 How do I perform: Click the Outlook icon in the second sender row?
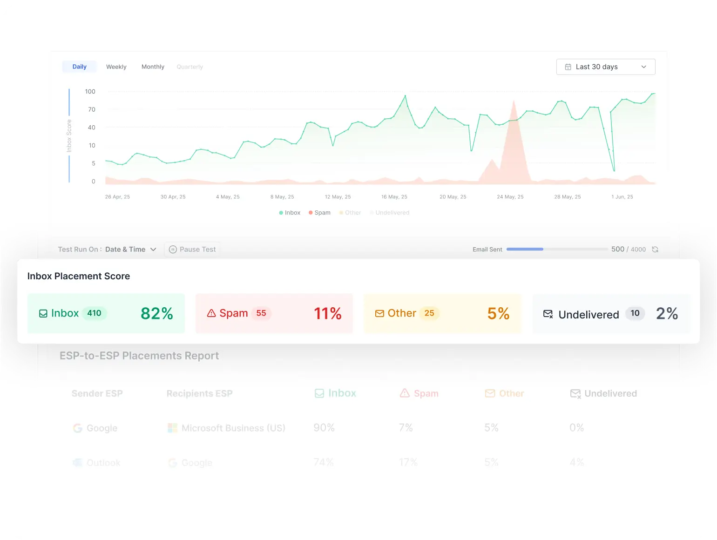(77, 462)
